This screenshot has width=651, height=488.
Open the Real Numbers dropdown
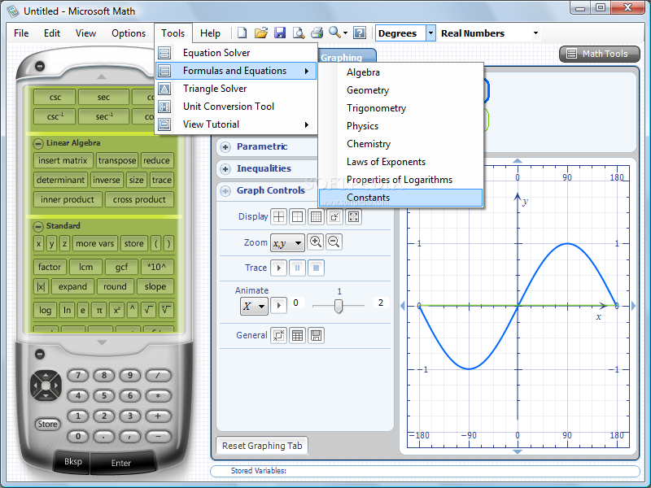pos(535,33)
